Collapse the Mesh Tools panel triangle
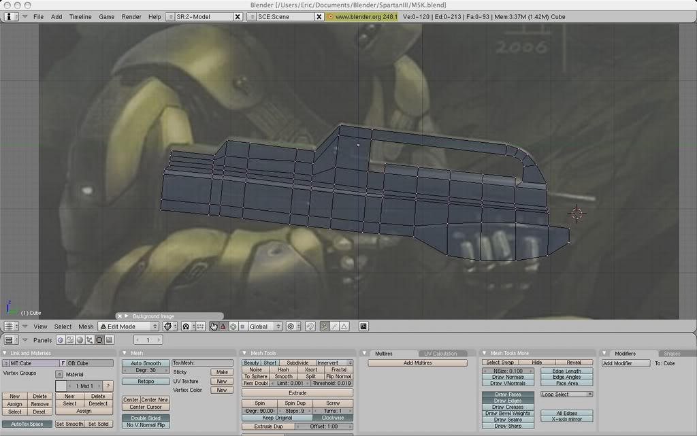The width and height of the screenshot is (697, 436). pyautogui.click(x=244, y=353)
